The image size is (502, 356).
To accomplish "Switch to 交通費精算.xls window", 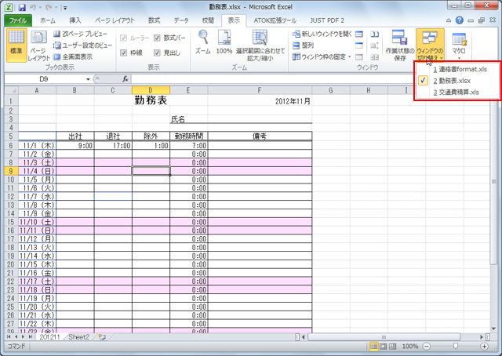I will pos(457,93).
